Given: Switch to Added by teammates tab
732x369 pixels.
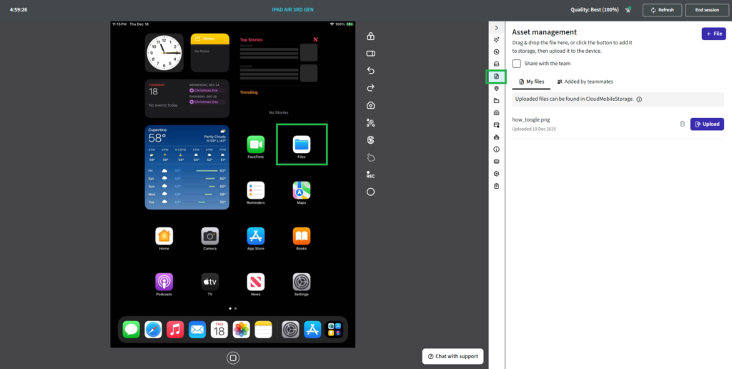Looking at the screenshot, I should click(585, 82).
